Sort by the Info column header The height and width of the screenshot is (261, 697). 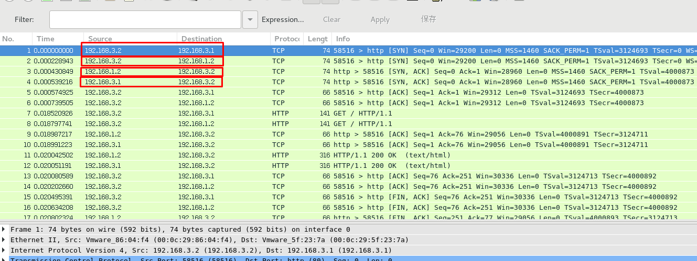[x=343, y=39]
